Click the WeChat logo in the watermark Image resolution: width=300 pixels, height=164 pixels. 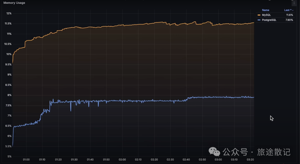(214, 152)
